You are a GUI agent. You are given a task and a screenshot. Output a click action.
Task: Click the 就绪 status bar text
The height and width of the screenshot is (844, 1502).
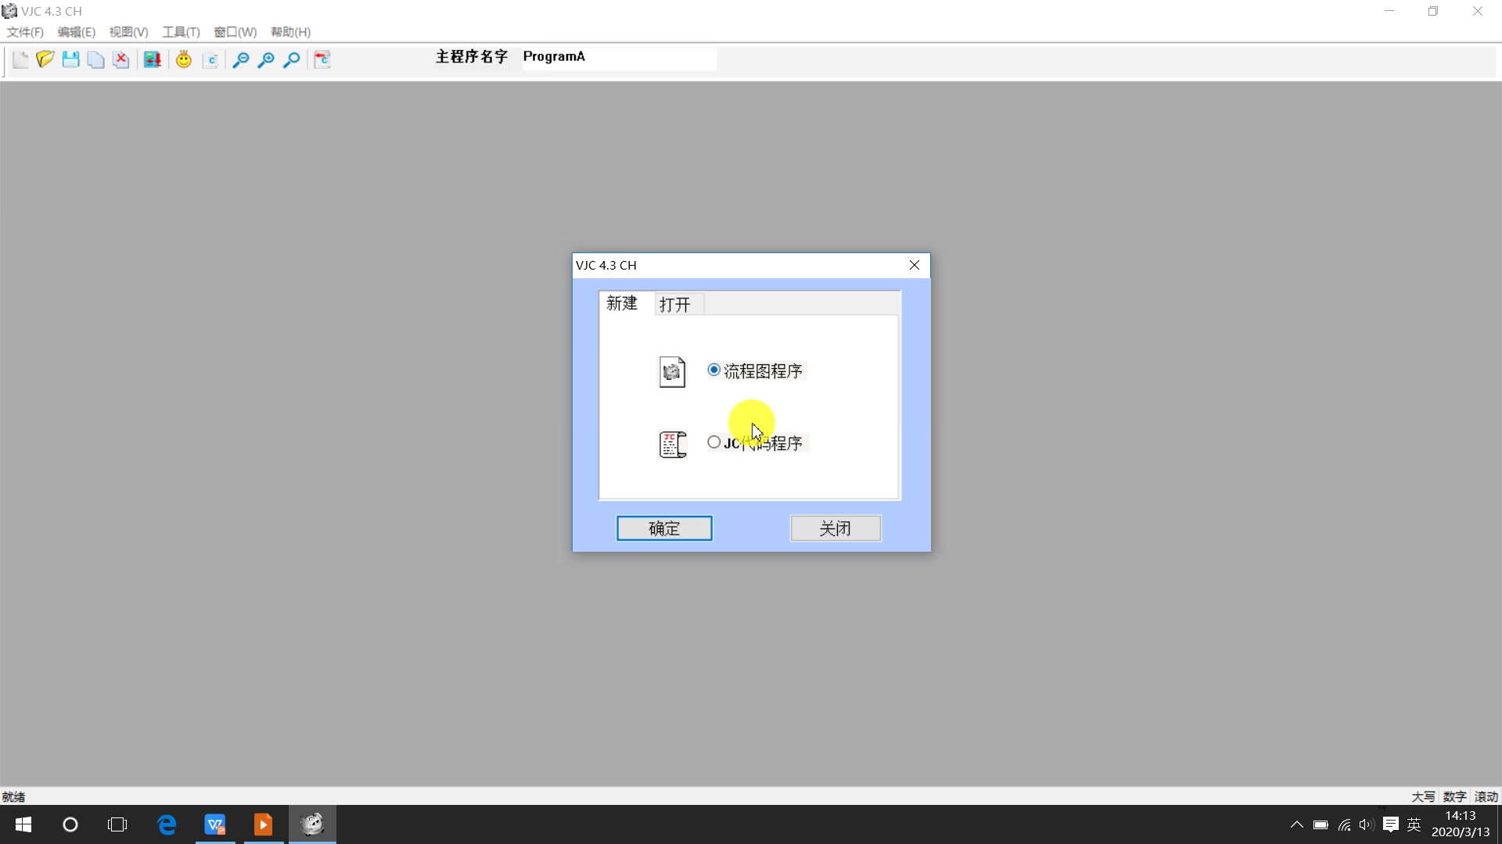pos(13,796)
